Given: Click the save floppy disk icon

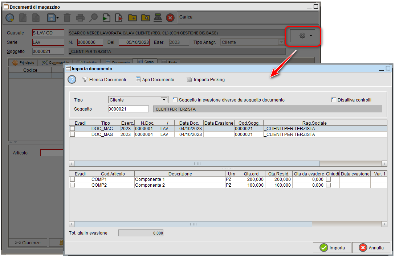Looking at the screenshot, I should pos(51,17).
